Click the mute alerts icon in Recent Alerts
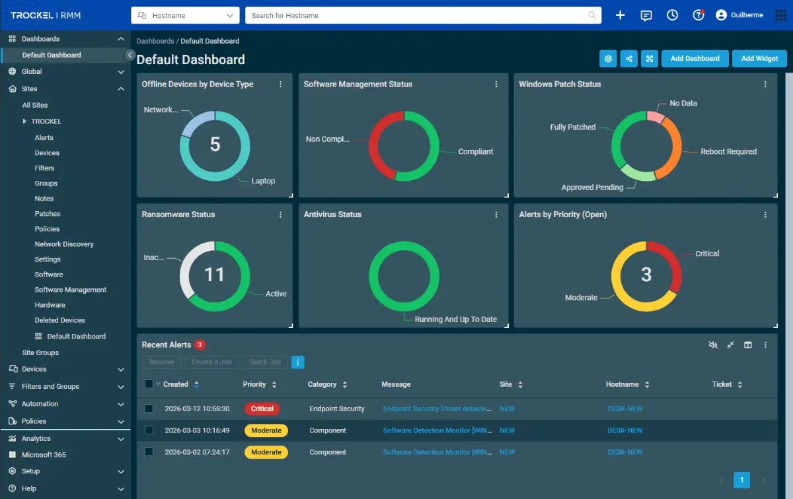Viewport: 793px width, 499px height. 713,345
